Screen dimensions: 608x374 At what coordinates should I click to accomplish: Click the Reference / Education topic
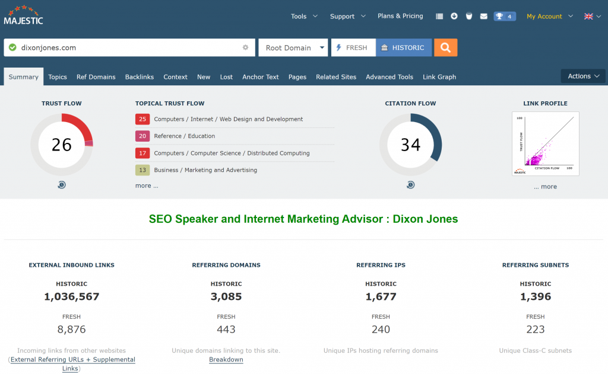[185, 136]
